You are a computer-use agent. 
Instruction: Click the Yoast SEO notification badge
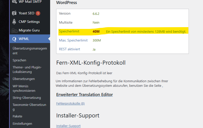[x=38, y=13]
